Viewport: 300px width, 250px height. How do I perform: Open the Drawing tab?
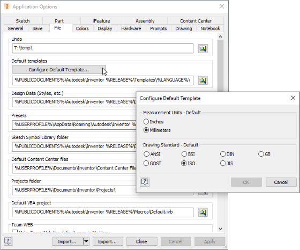[183, 28]
